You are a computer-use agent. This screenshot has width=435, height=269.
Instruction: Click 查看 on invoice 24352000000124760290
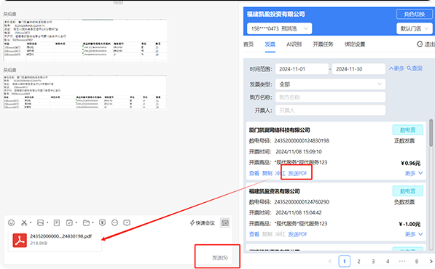click(254, 234)
